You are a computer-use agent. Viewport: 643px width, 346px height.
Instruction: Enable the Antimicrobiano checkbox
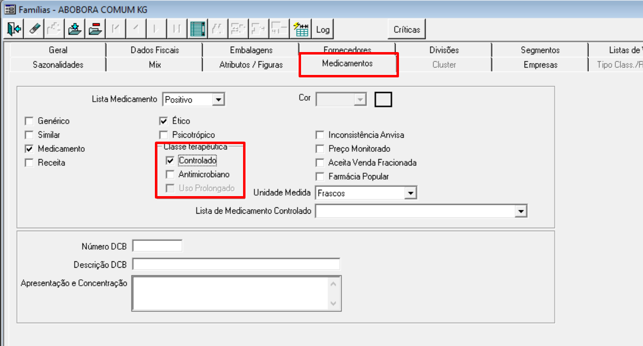click(170, 174)
